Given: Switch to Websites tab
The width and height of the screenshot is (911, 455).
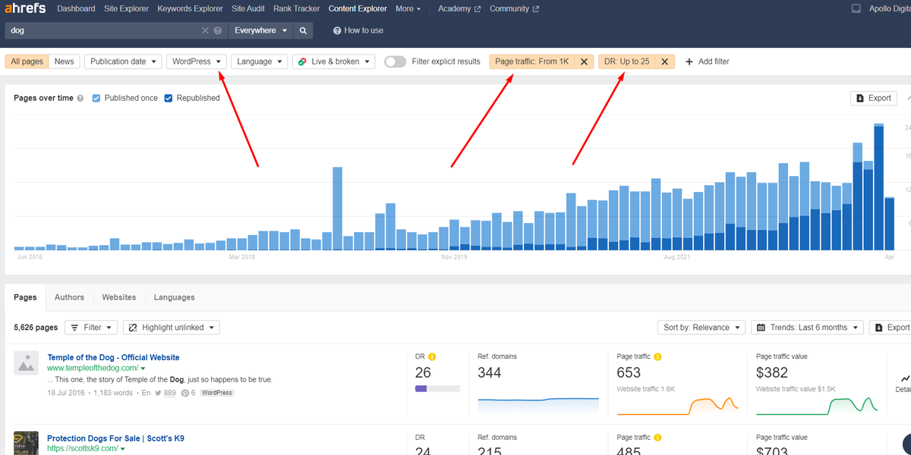Looking at the screenshot, I should 119,297.
